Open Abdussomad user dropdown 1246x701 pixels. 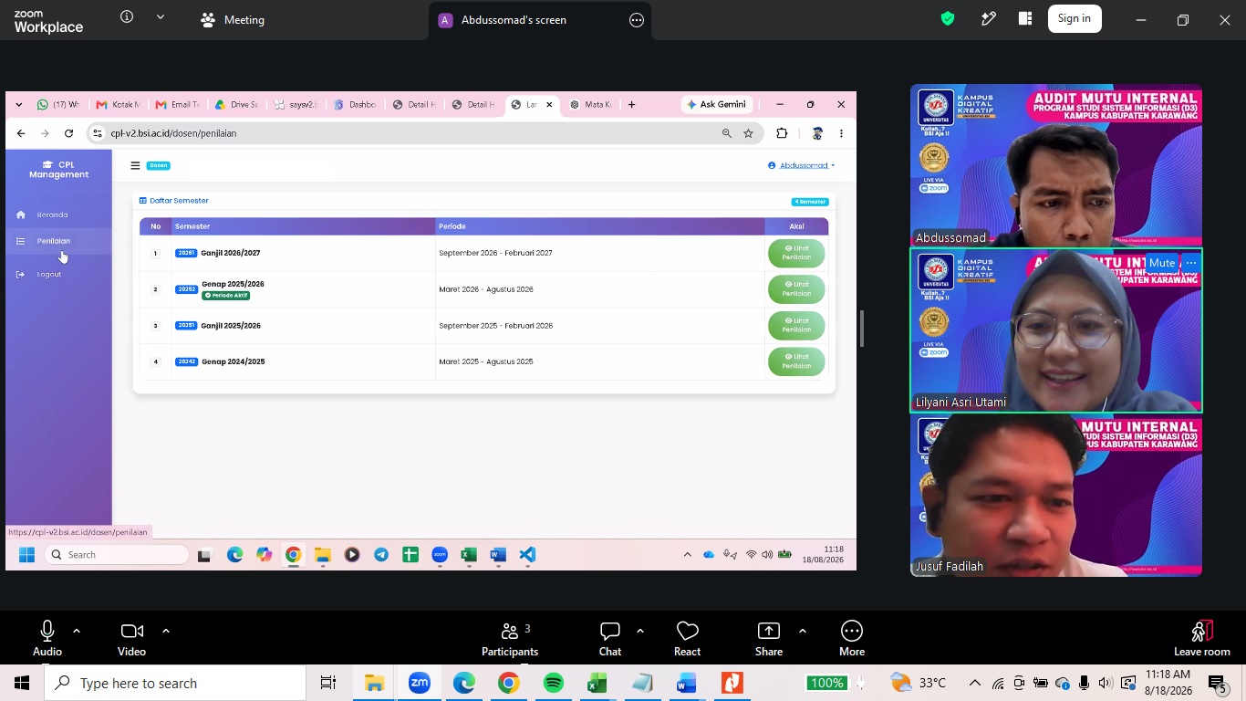pos(802,165)
